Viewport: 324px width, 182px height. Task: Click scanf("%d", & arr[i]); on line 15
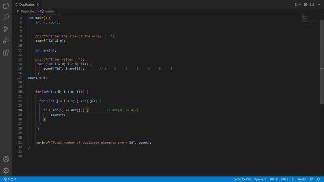pyautogui.click(x=64, y=69)
